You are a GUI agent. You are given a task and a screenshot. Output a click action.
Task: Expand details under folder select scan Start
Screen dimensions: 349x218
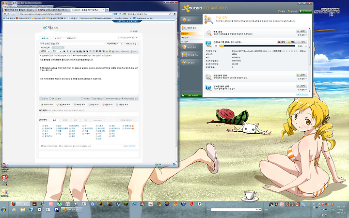pyautogui.click(x=302, y=90)
